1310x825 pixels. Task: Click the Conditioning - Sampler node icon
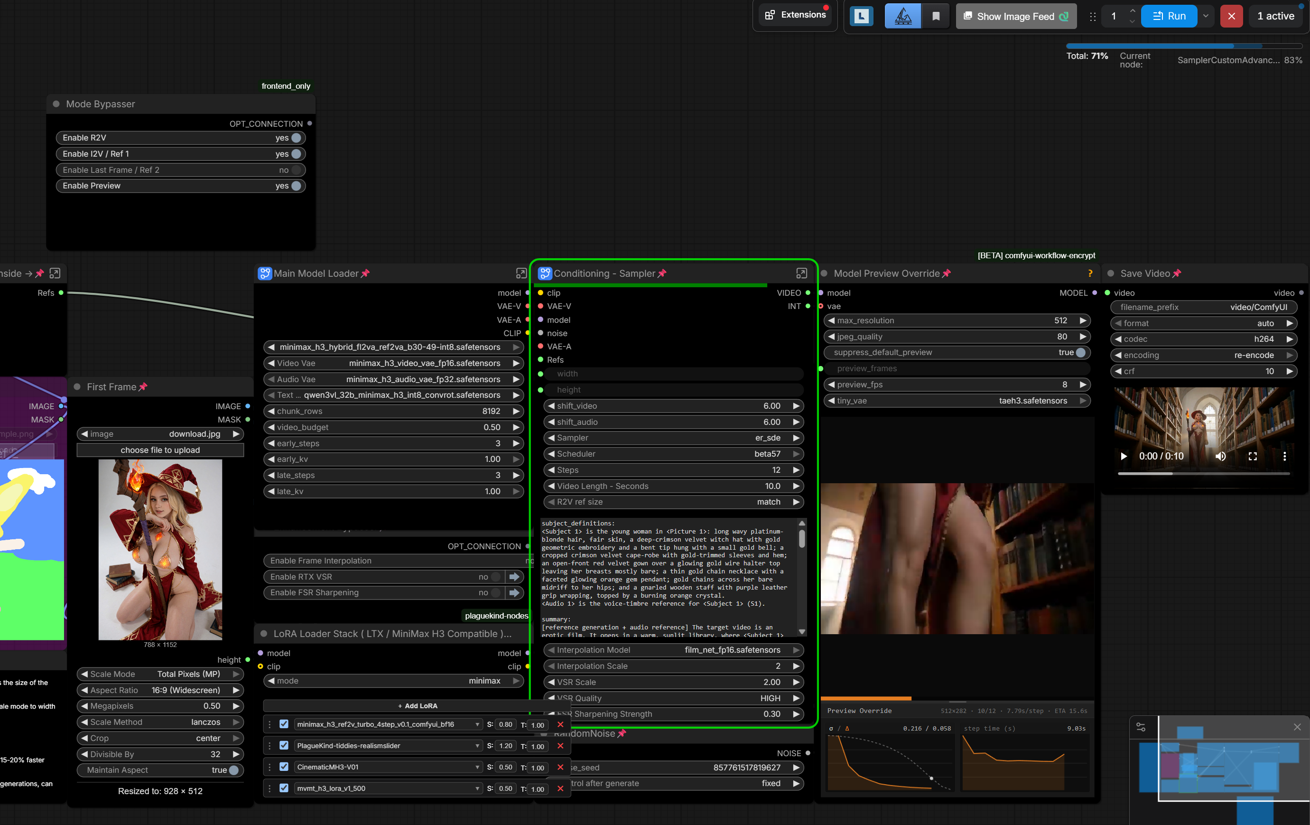545,273
